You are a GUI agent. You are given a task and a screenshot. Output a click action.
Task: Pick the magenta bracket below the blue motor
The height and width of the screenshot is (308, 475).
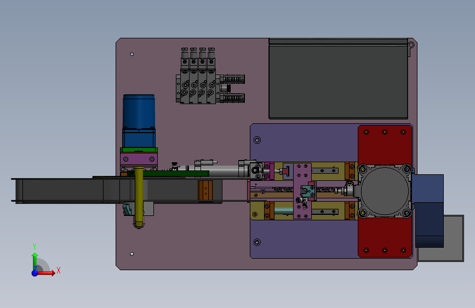pyautogui.click(x=139, y=159)
